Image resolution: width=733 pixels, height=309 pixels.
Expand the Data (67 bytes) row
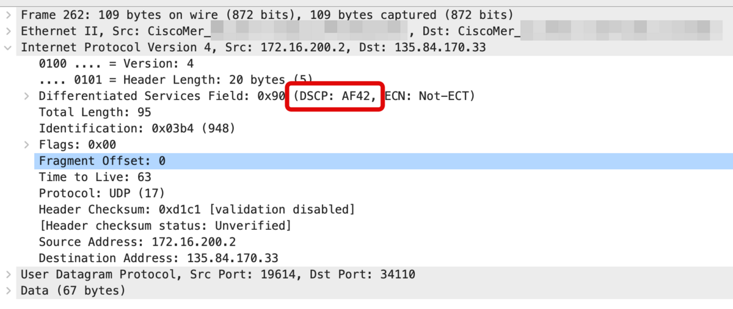tap(9, 291)
